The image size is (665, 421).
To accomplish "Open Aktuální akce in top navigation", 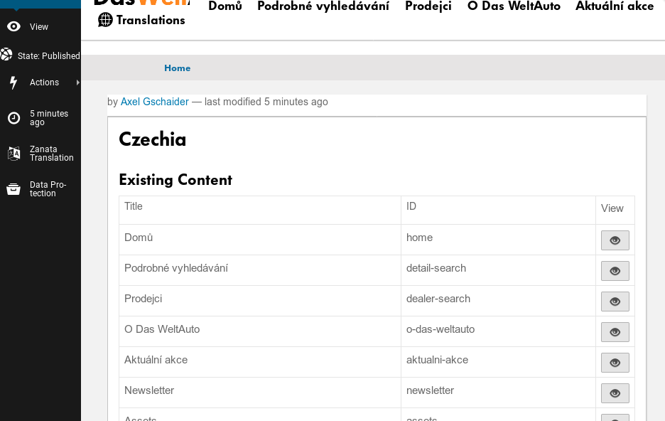I will coord(615,6).
